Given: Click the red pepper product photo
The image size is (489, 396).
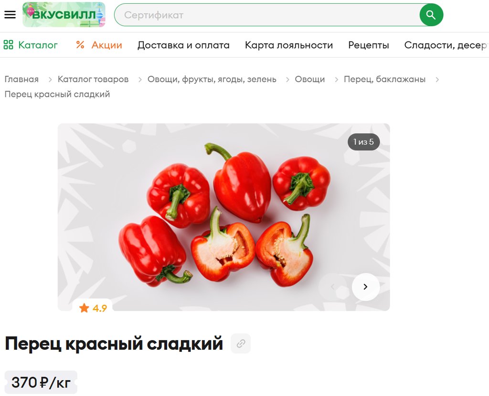Looking at the screenshot, I should click(x=223, y=217).
